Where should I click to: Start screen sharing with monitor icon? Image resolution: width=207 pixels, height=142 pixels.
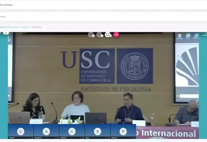point(108,34)
